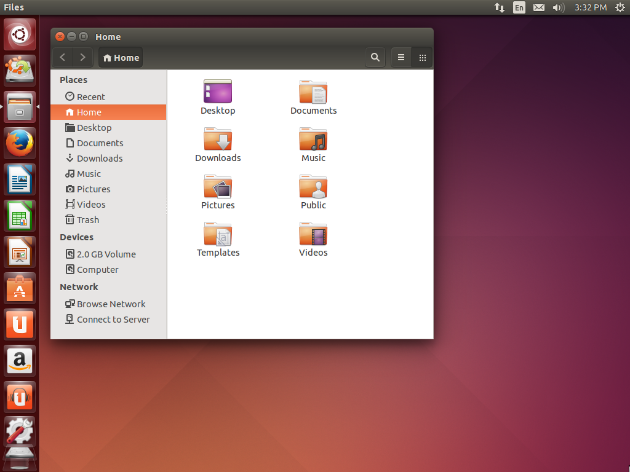630x472 pixels.
Task: Click the search magnifier button
Action: 375,57
